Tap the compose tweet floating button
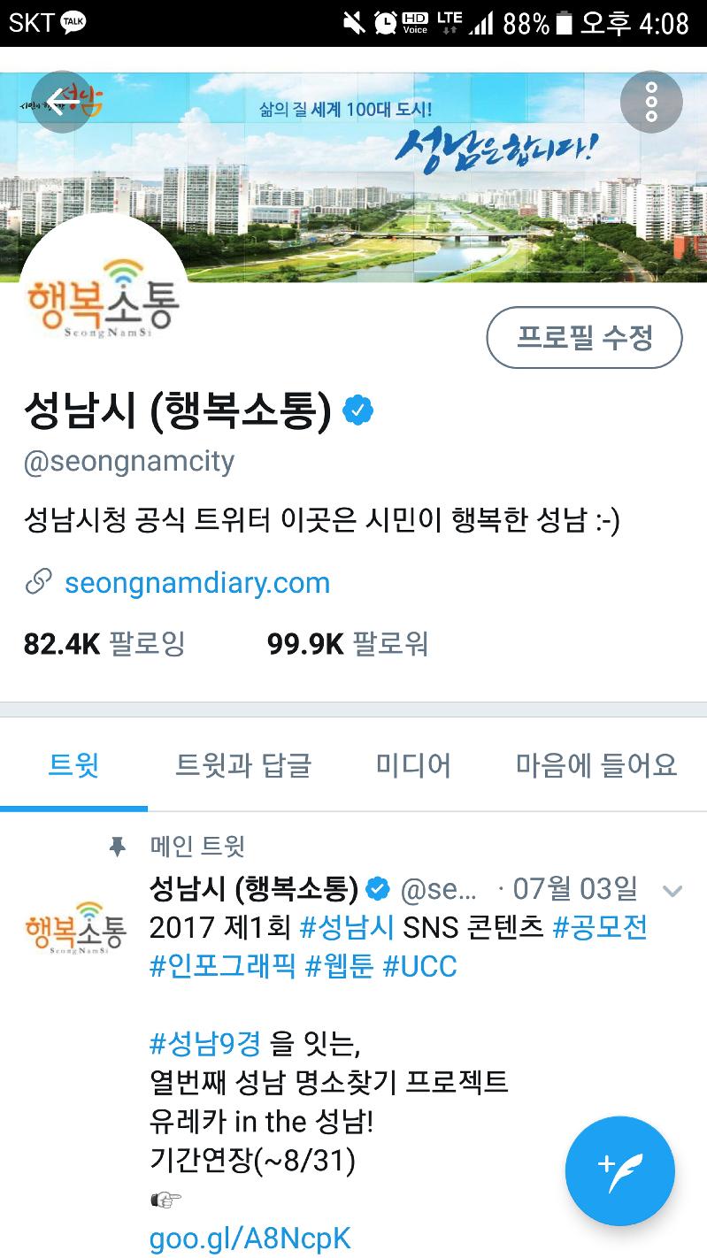 [619, 1170]
